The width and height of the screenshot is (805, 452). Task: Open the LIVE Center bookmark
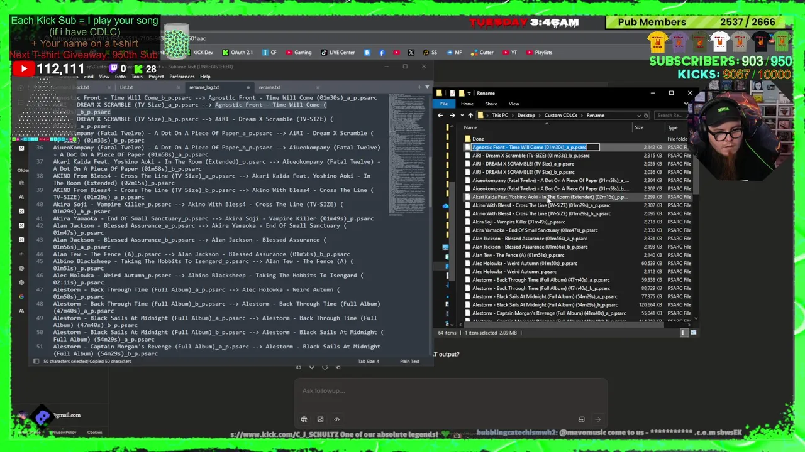click(x=338, y=53)
